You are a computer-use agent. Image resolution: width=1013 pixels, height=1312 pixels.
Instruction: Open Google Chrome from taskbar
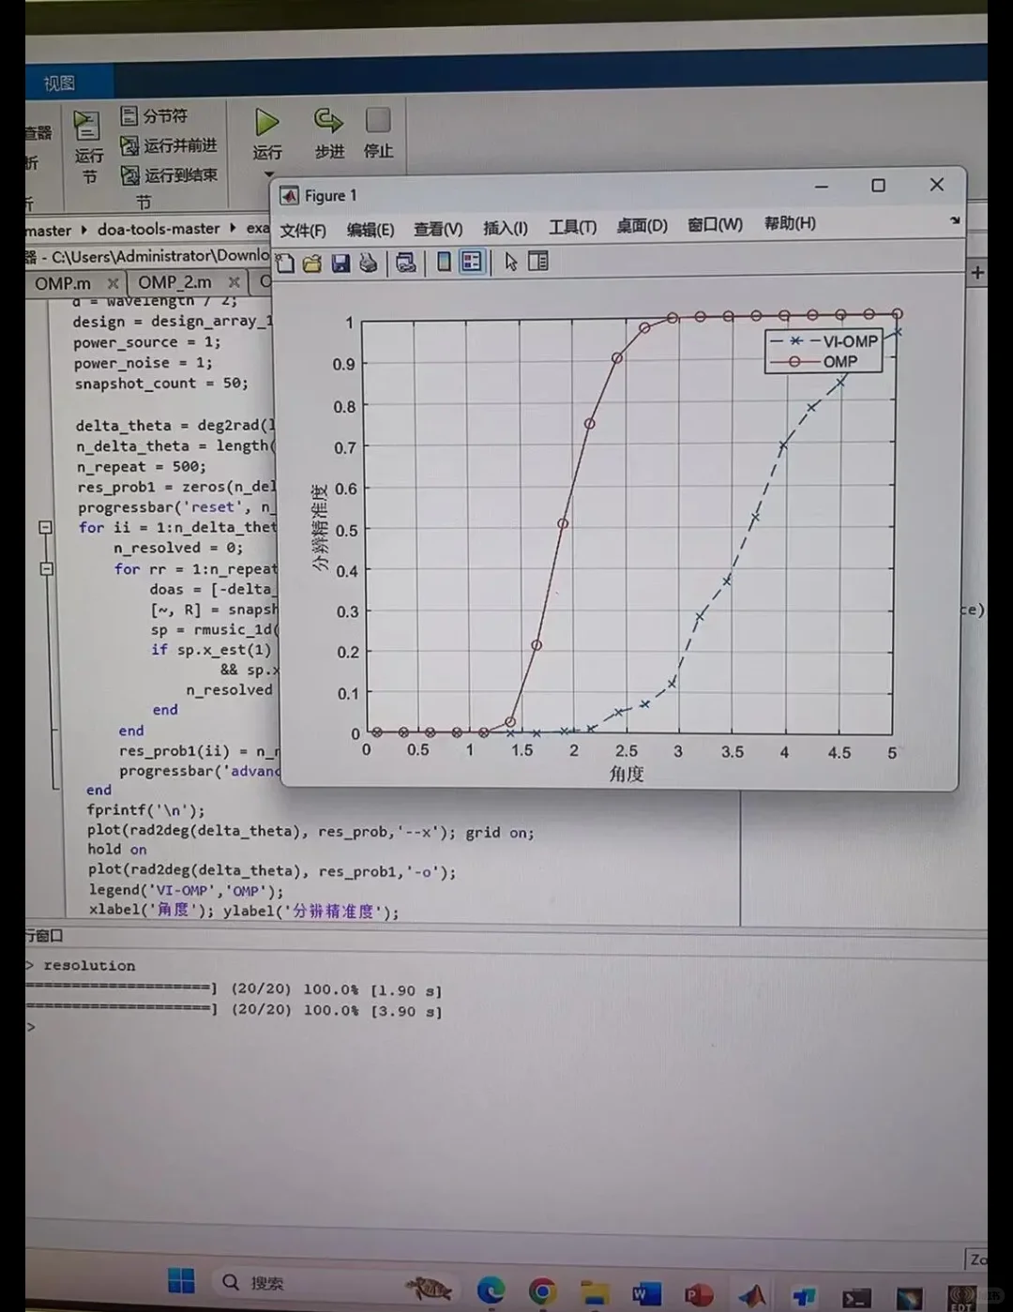[x=541, y=1292]
